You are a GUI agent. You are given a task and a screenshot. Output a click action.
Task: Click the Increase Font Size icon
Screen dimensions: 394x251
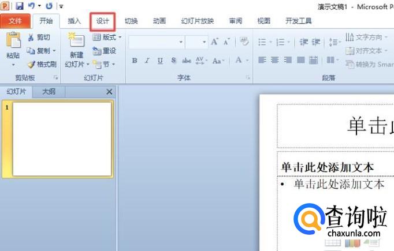tap(214, 42)
